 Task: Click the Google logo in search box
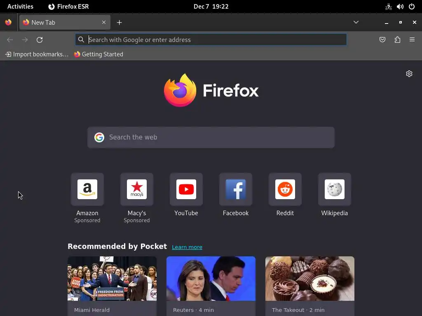point(99,137)
